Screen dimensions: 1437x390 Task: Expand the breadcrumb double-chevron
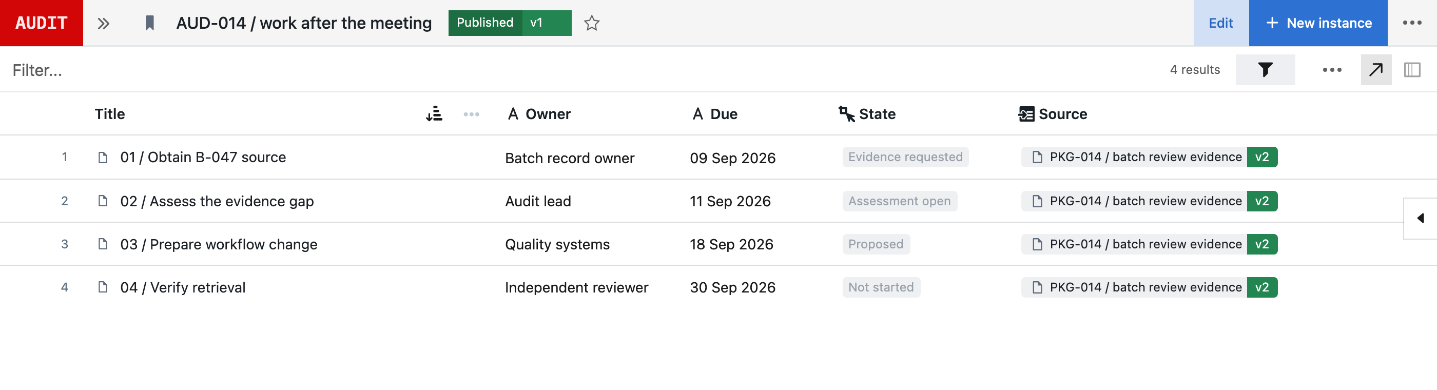click(103, 23)
